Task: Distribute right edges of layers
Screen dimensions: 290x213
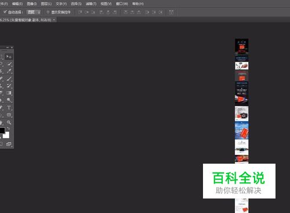Action: pos(161,12)
